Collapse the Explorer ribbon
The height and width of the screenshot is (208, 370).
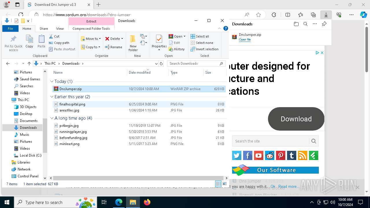[219, 28]
